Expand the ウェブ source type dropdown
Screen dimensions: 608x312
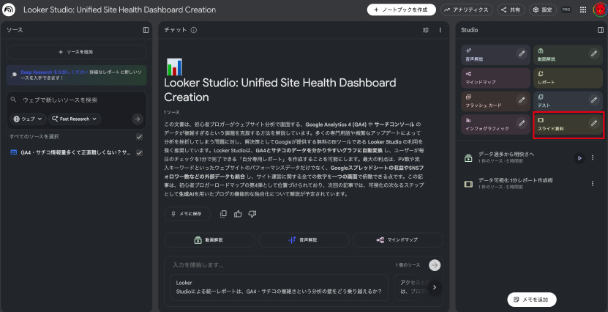click(28, 119)
